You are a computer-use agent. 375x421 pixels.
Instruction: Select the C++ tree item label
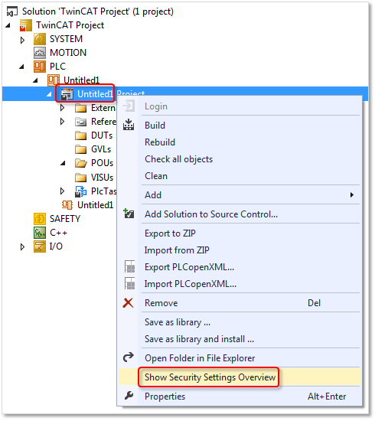pyautogui.click(x=58, y=233)
